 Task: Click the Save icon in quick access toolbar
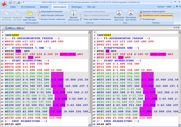point(10,2)
